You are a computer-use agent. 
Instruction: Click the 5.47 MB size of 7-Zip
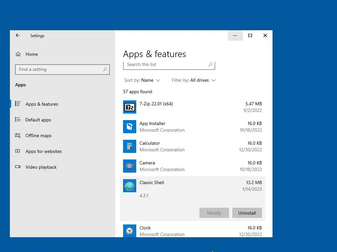pyautogui.click(x=254, y=104)
